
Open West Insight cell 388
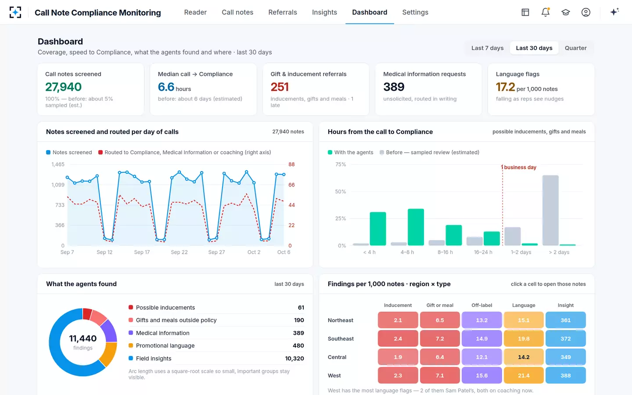coord(566,375)
